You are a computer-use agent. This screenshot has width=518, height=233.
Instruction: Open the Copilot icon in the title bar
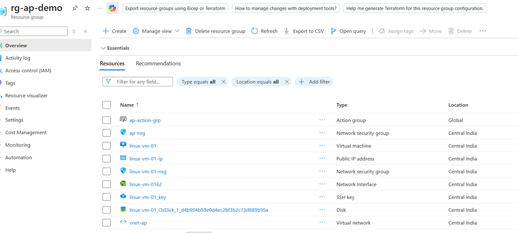click(112, 8)
